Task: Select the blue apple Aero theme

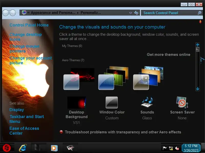Action: (148, 78)
